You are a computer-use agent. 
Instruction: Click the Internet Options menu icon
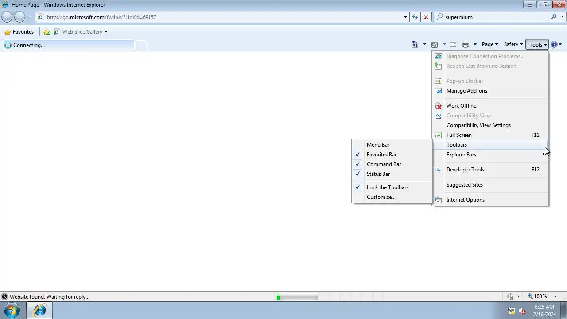(x=438, y=200)
